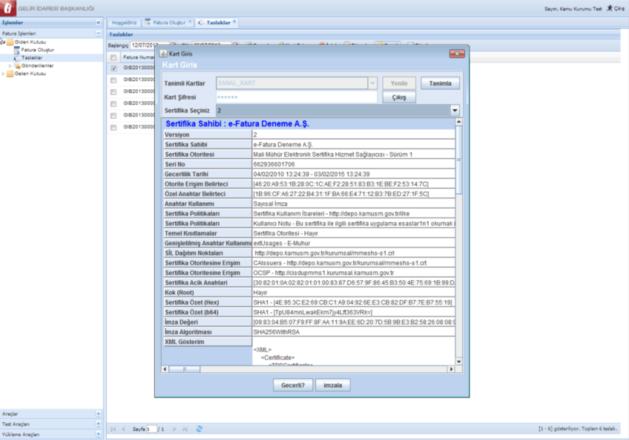Switch to the Fatura Oluştur tab
This screenshot has height=440, width=629.
coord(169,23)
